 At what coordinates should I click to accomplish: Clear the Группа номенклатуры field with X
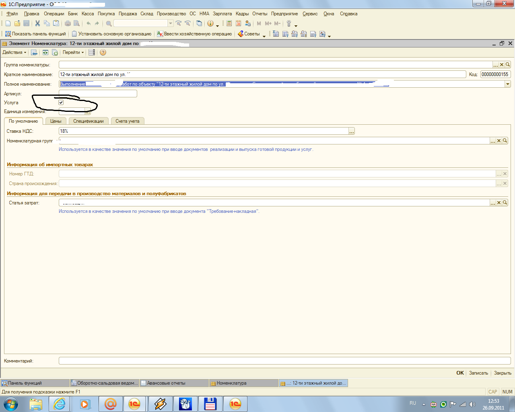[502, 65]
